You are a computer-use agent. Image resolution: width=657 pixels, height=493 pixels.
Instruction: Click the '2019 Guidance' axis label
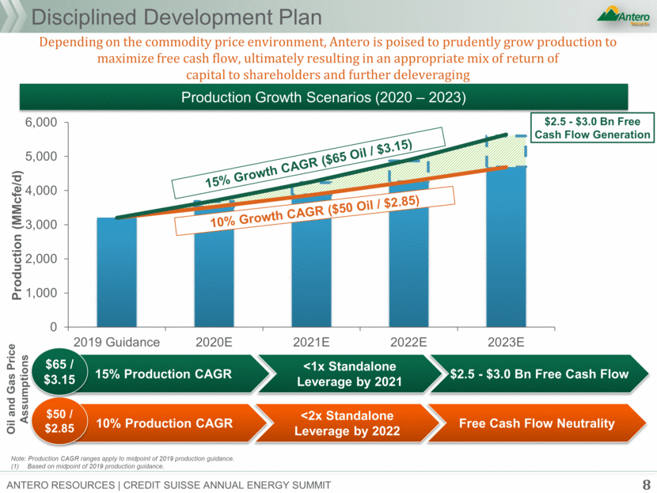coord(116,342)
